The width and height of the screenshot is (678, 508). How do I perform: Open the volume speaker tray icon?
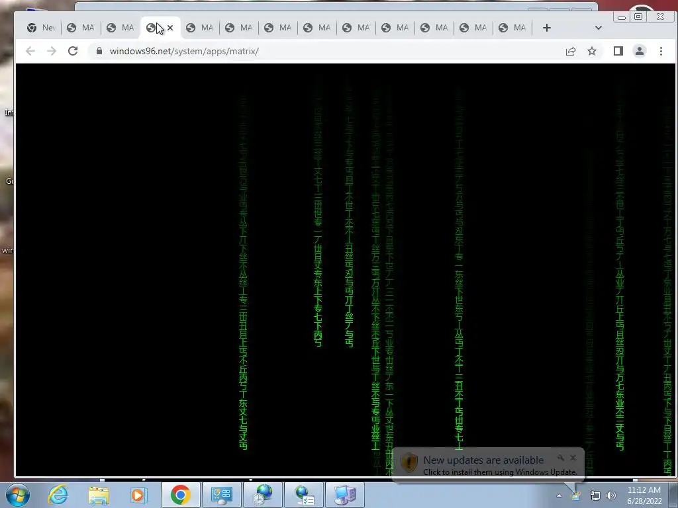click(x=611, y=495)
